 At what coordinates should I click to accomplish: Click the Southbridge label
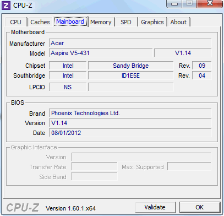pyautogui.click(x=29, y=75)
